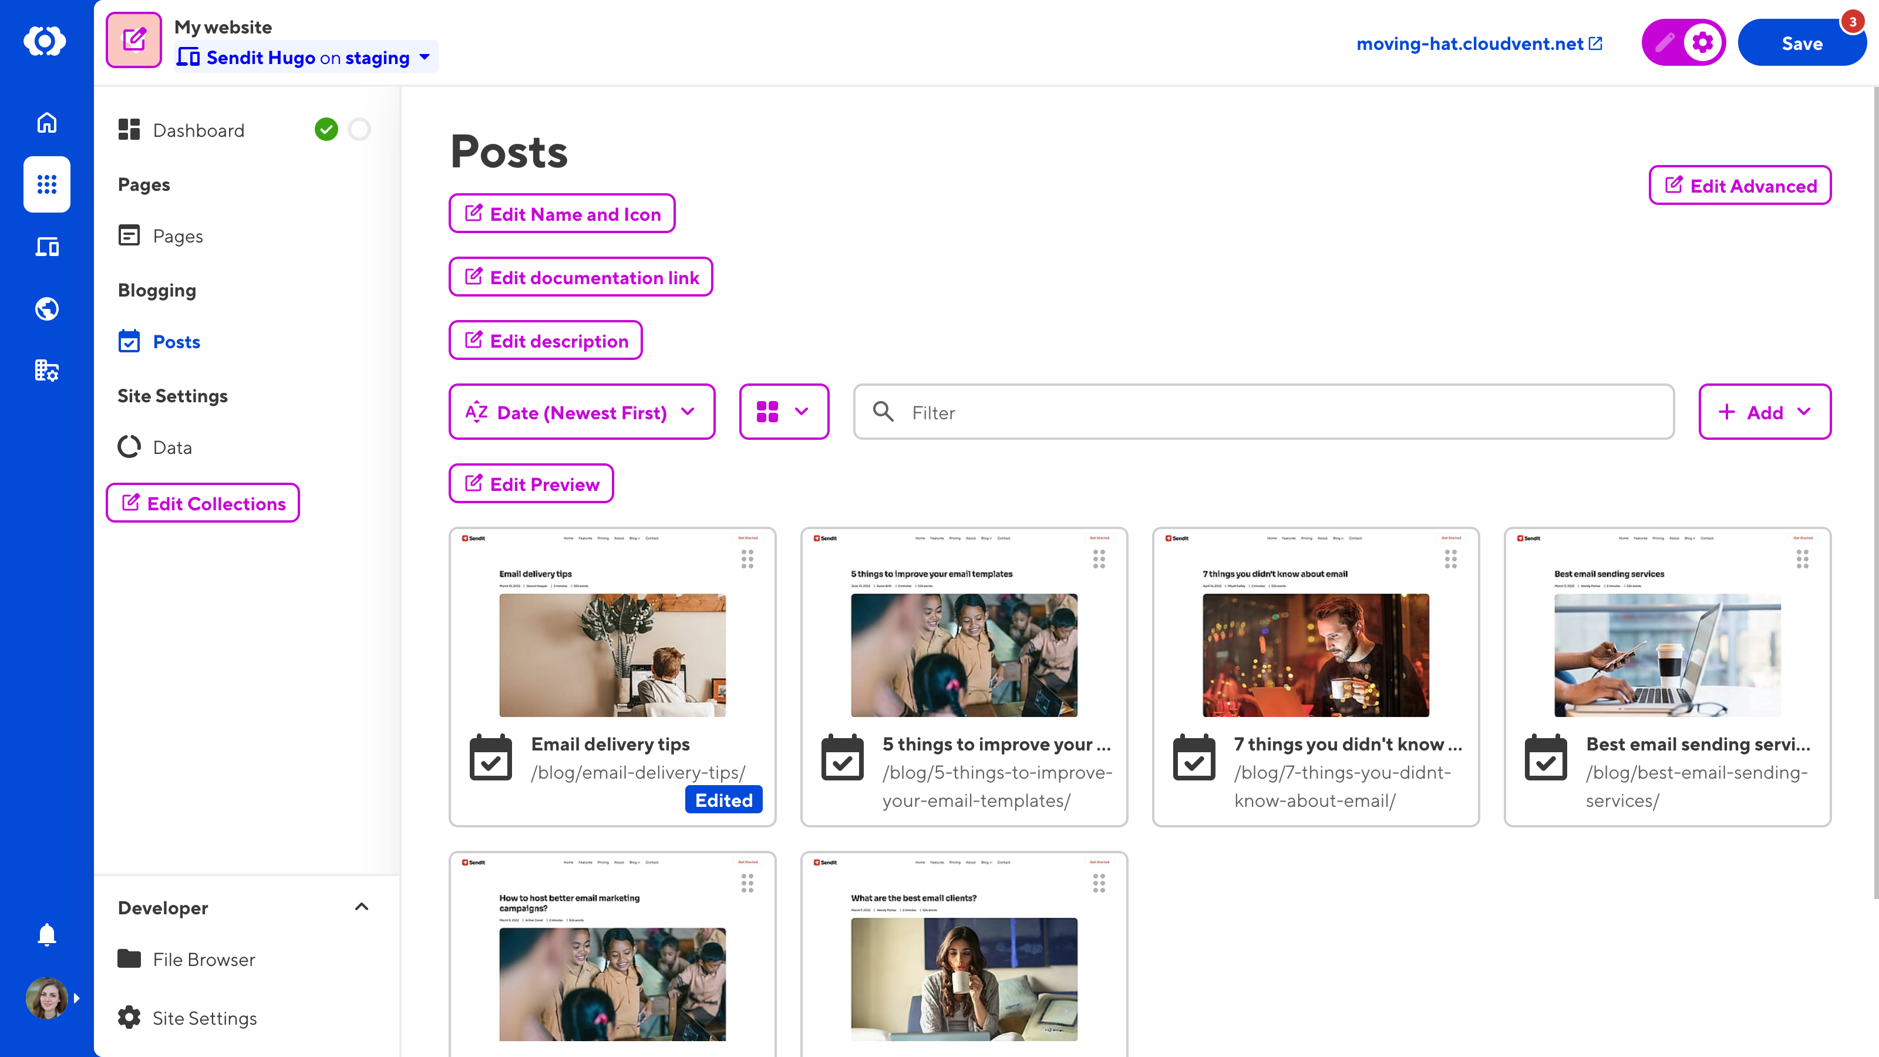Open the Date (Newest First) sort dropdown
The height and width of the screenshot is (1057, 1879).
581,412
